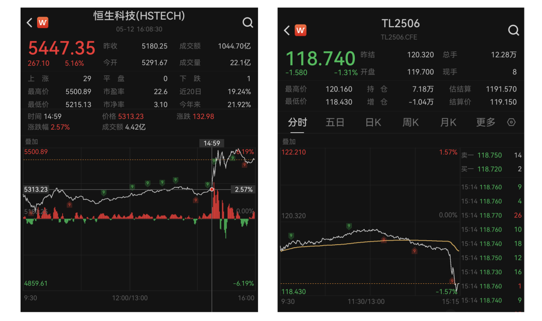The height and width of the screenshot is (321, 542).
Task: Tap the orange W logo on TL2506 screen
Action: click(x=301, y=31)
